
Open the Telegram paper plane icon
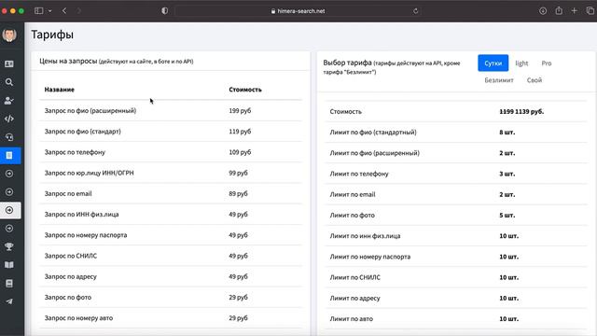[9, 301]
